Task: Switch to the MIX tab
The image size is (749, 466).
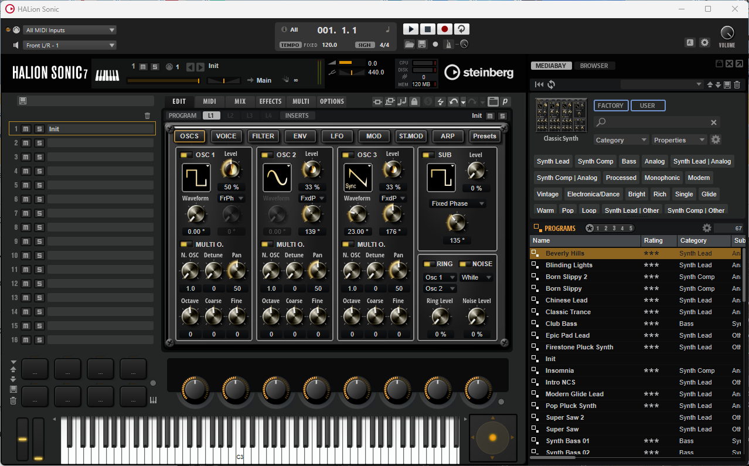Action: click(x=240, y=101)
